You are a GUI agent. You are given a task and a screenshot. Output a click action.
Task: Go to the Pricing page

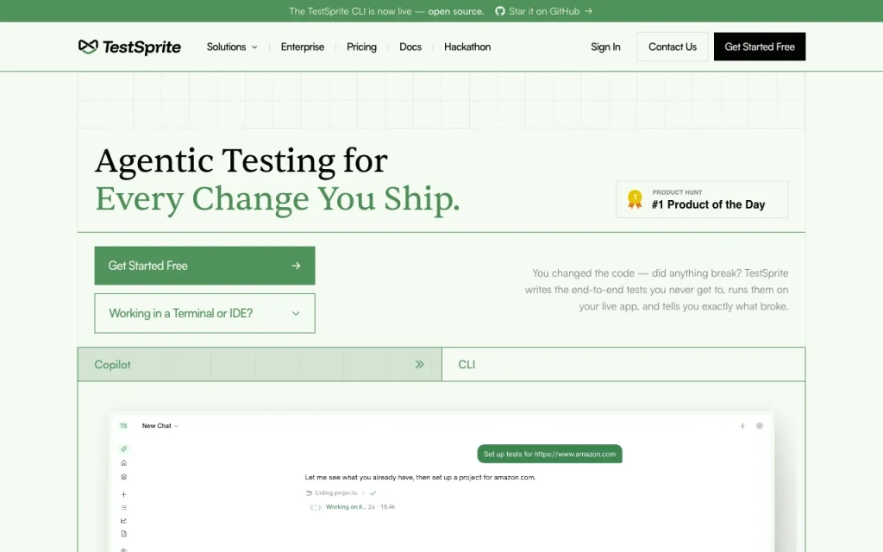click(361, 47)
